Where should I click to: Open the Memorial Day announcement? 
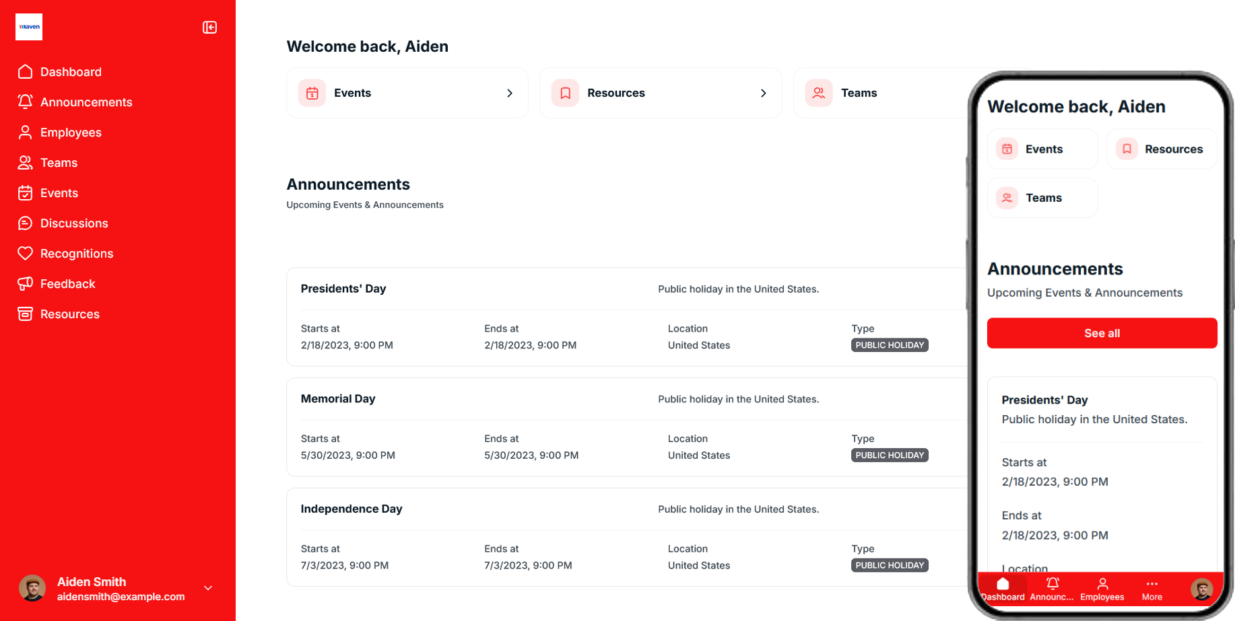point(338,399)
